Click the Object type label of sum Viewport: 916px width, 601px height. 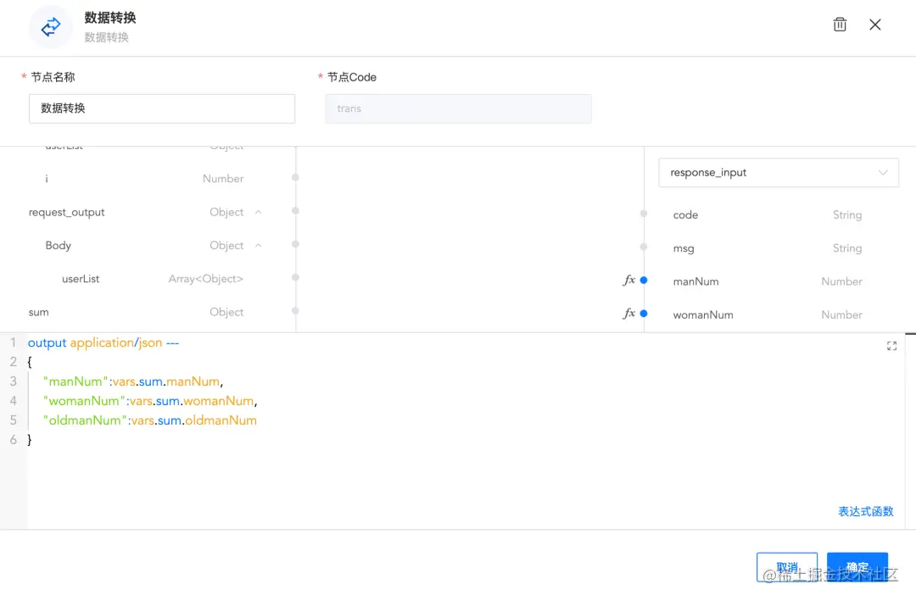[226, 312]
